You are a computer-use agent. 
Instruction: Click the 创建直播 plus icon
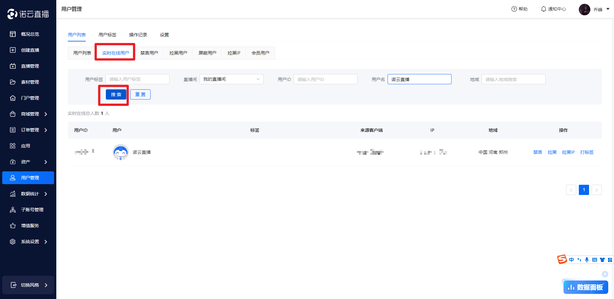tap(13, 50)
